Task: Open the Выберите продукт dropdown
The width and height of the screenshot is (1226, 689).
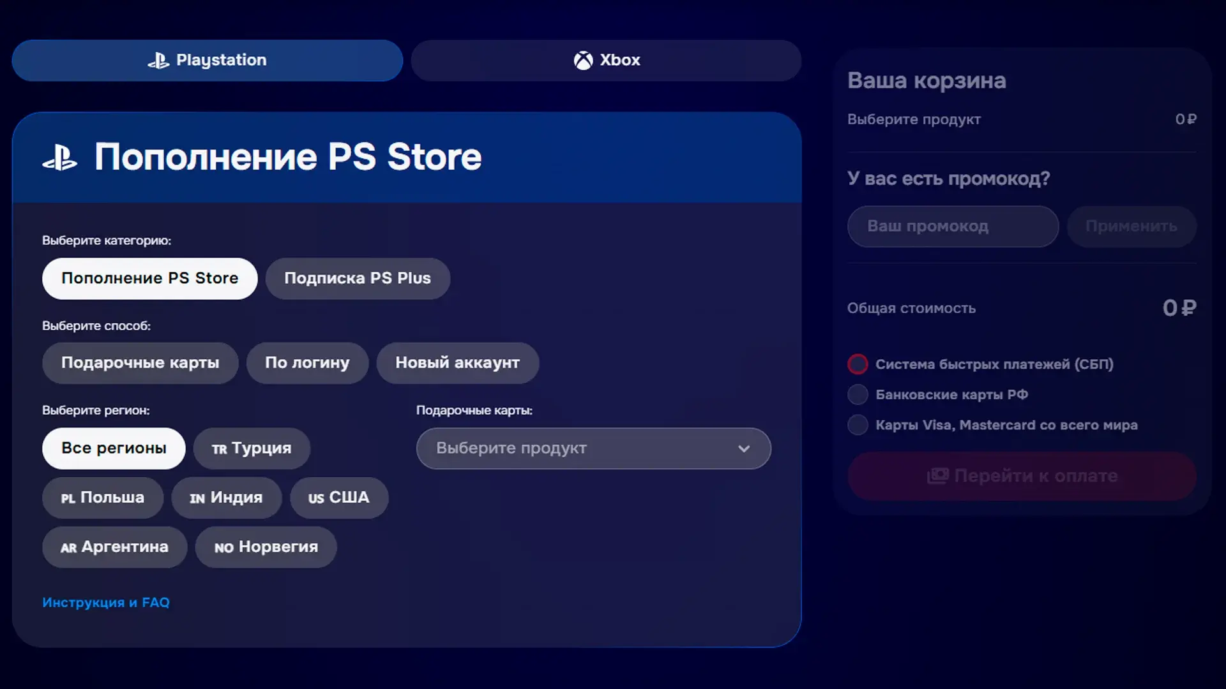Action: tap(593, 448)
